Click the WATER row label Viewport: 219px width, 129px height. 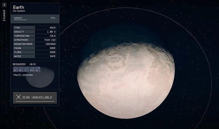(x=18, y=56)
